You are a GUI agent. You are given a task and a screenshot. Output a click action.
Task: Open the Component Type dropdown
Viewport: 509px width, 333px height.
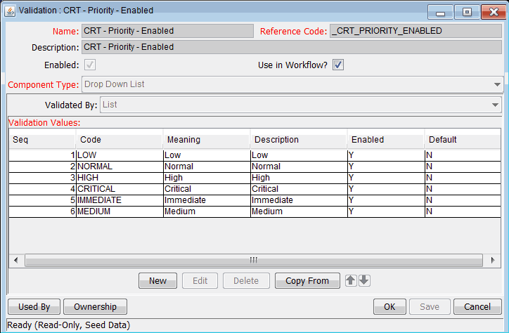(496, 84)
